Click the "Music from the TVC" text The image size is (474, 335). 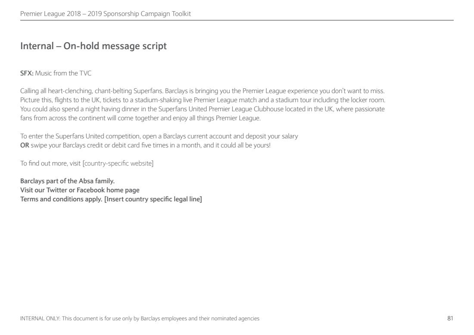click(63, 73)
